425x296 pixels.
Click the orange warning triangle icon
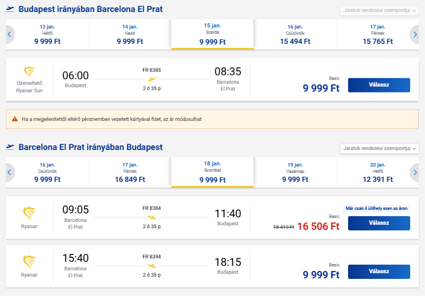pyautogui.click(x=15, y=119)
